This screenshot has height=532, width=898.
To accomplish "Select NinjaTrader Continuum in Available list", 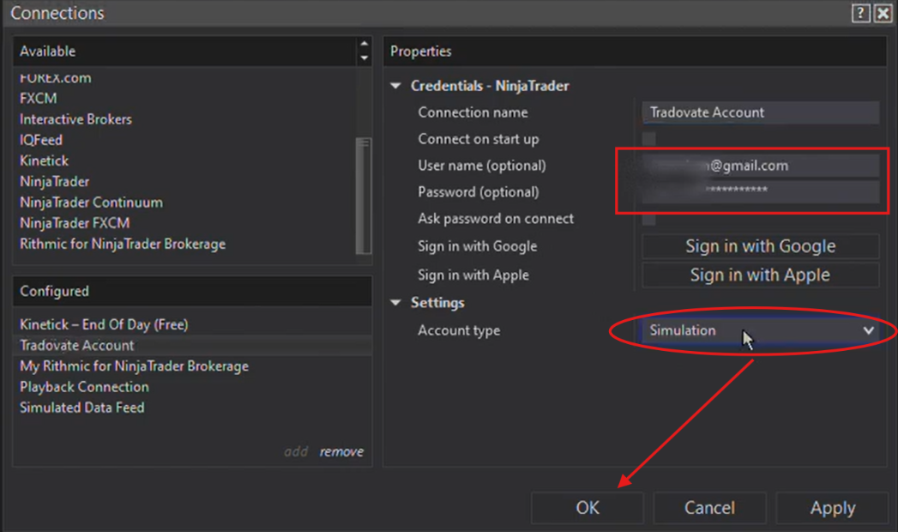I will [91, 203].
